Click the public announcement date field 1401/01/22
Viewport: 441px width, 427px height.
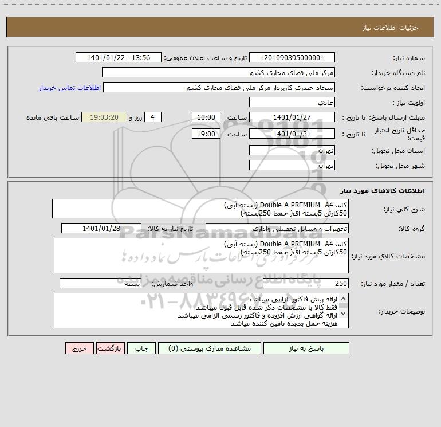[119, 57]
